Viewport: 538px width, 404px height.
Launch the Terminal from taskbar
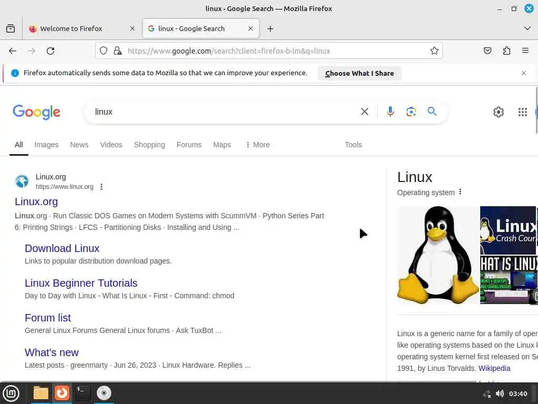tap(82, 393)
